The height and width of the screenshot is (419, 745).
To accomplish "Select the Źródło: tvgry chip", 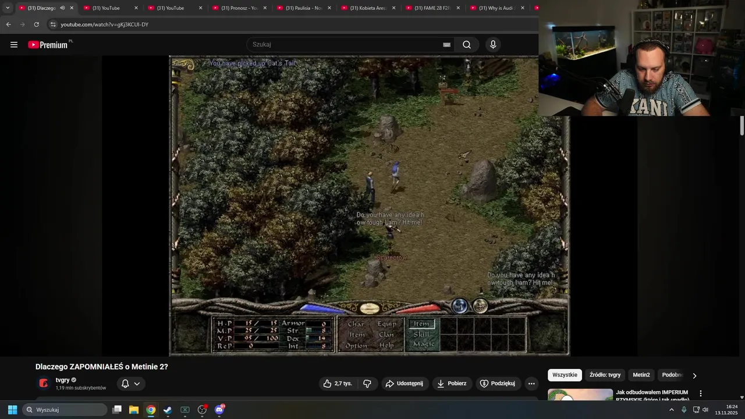I will (x=605, y=375).
